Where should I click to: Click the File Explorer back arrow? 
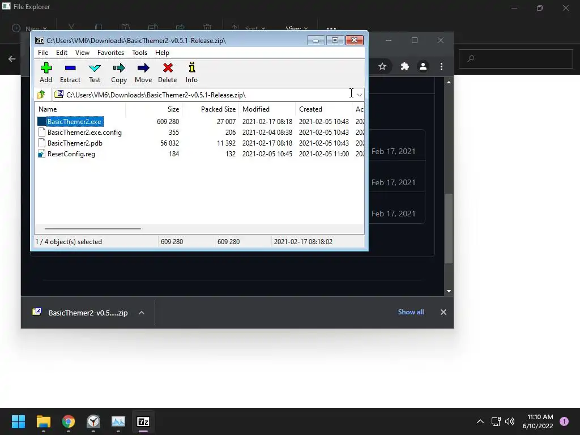click(x=12, y=59)
